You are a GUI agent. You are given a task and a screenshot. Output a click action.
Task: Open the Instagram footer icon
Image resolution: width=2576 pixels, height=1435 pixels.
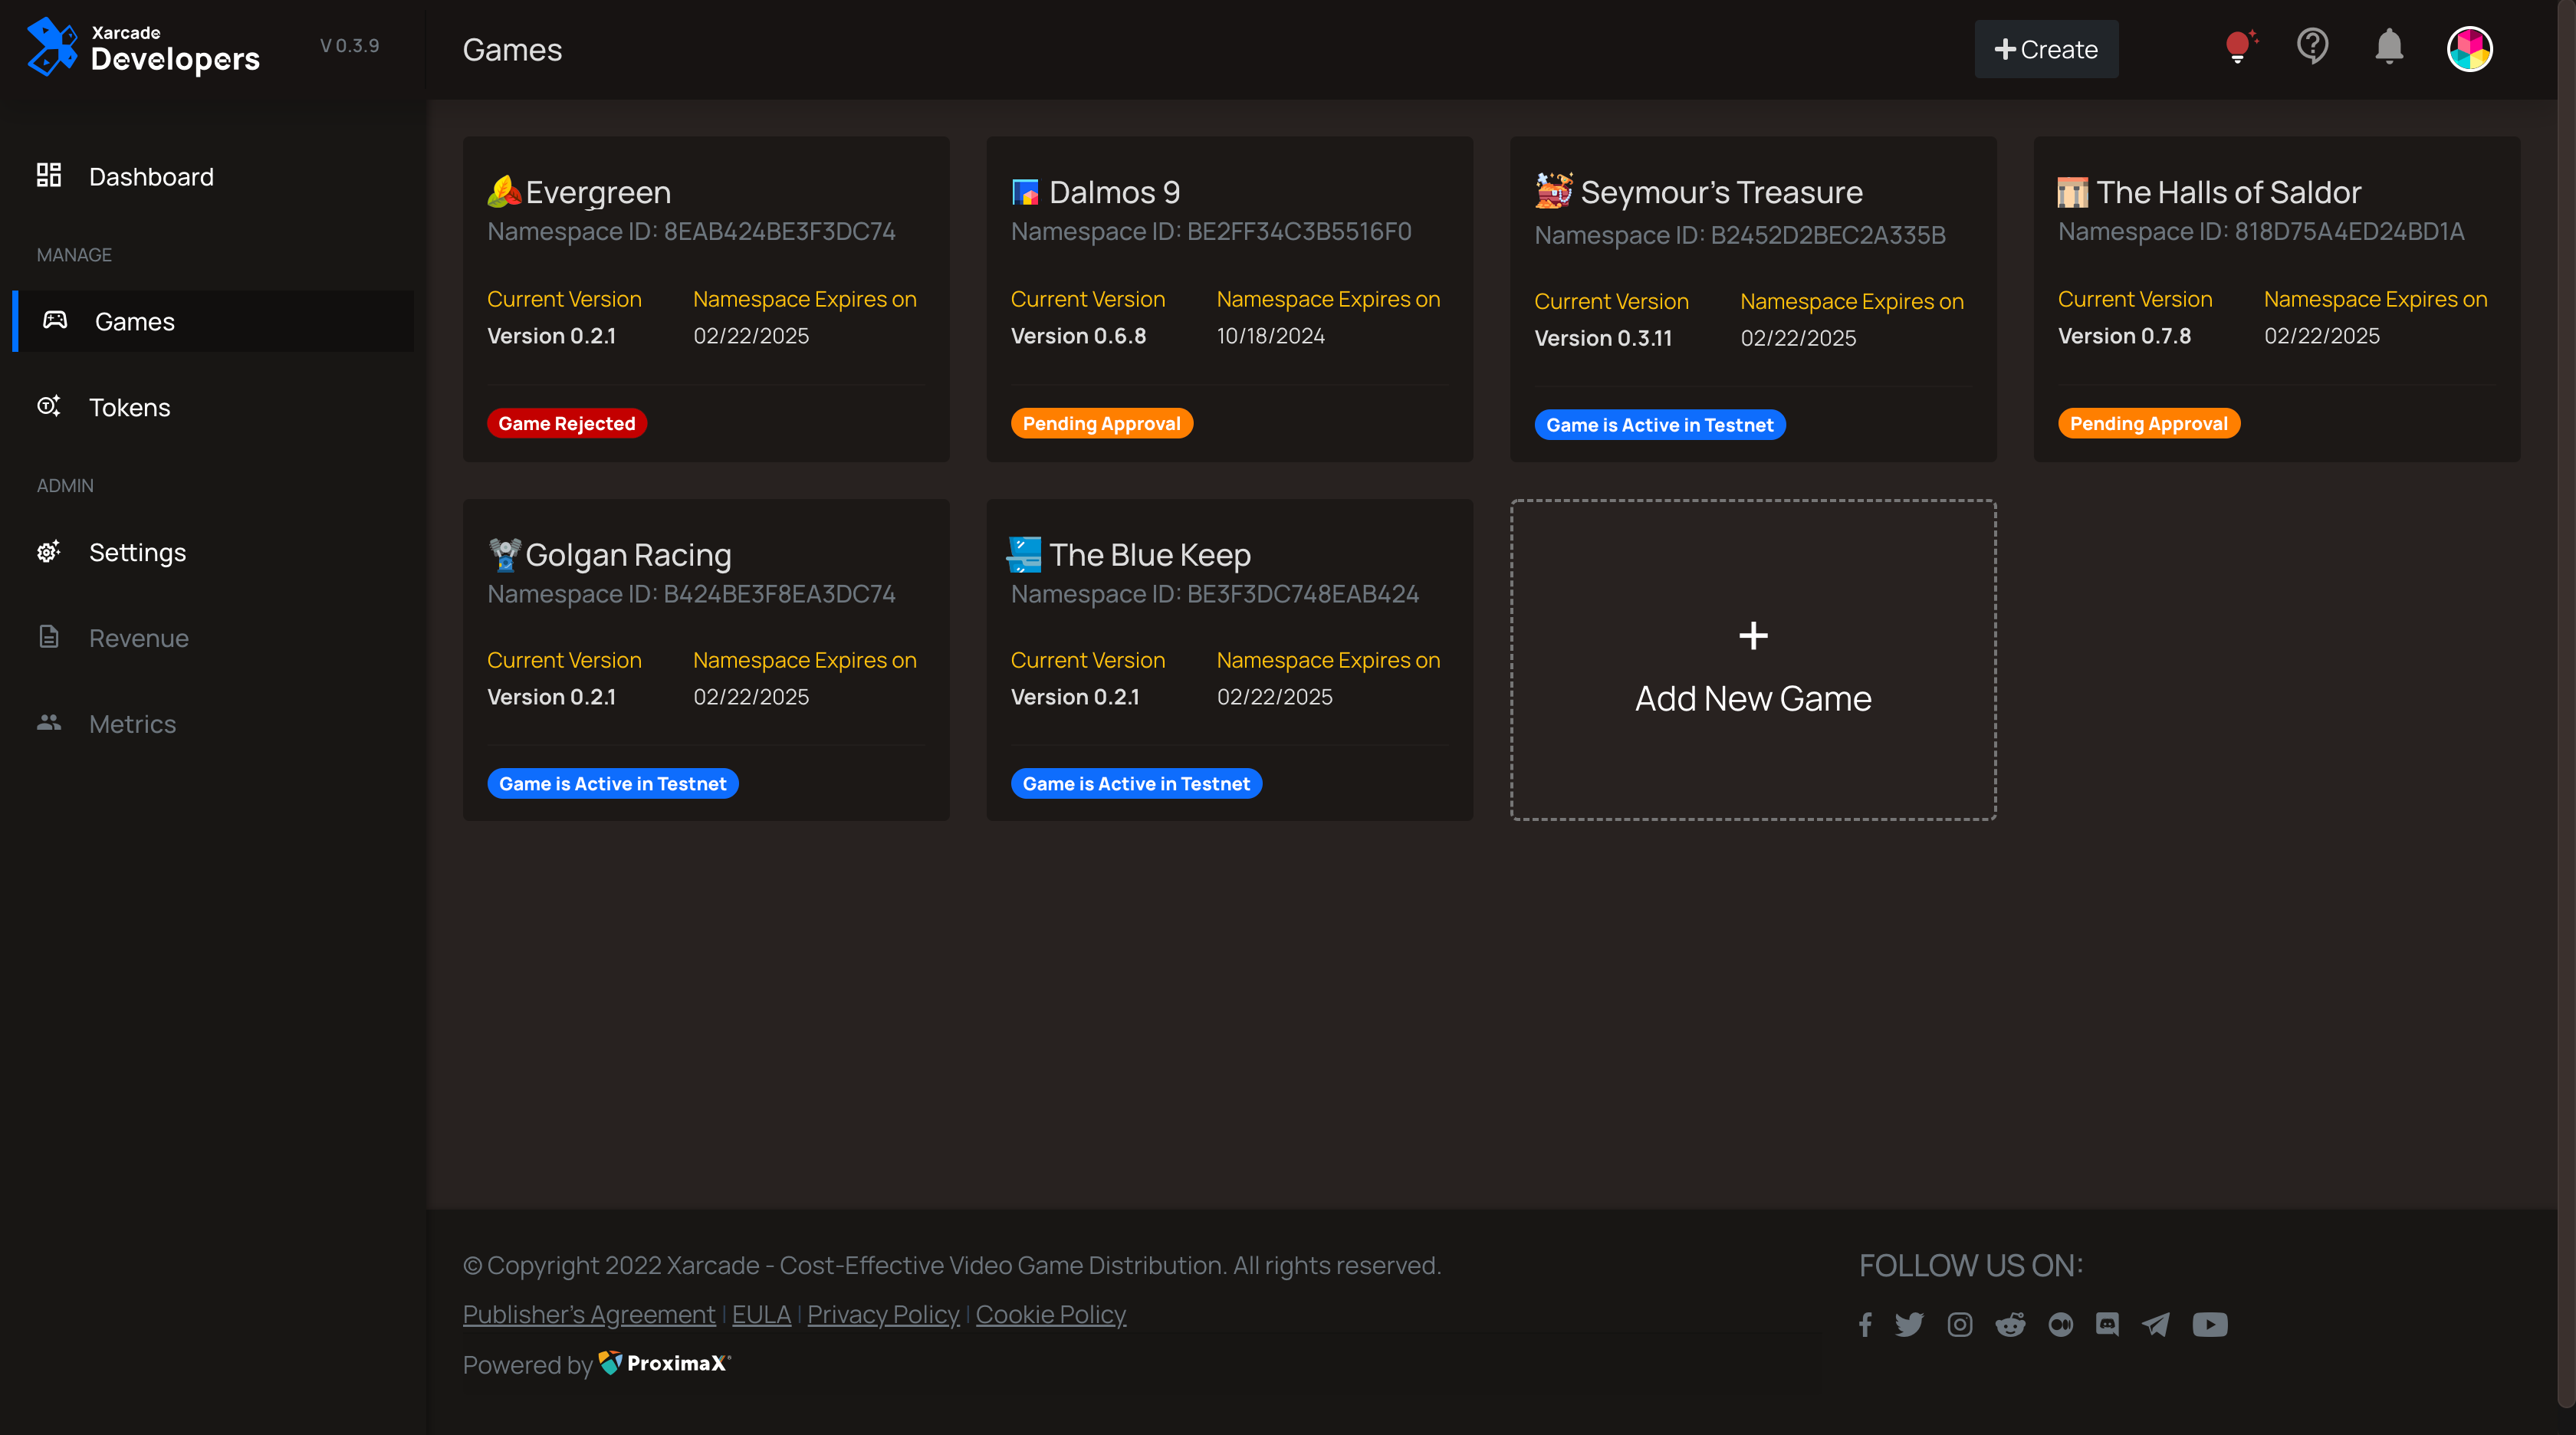click(1959, 1324)
